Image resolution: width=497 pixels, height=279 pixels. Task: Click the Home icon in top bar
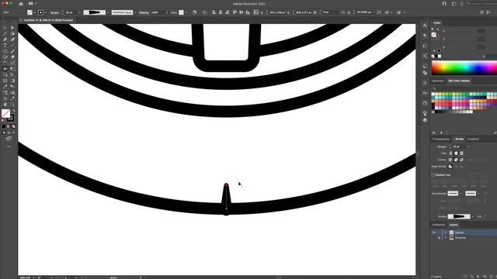21,4
